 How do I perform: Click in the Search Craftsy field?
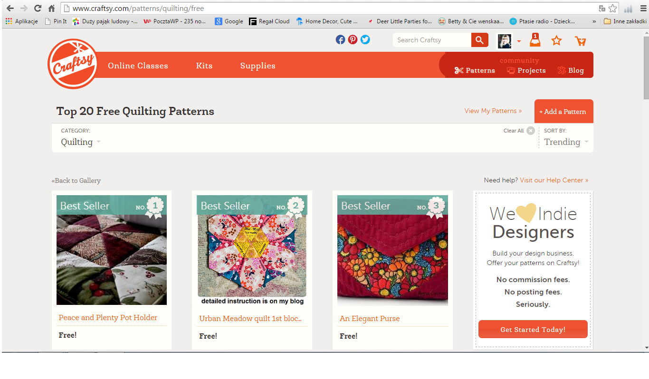(x=432, y=40)
